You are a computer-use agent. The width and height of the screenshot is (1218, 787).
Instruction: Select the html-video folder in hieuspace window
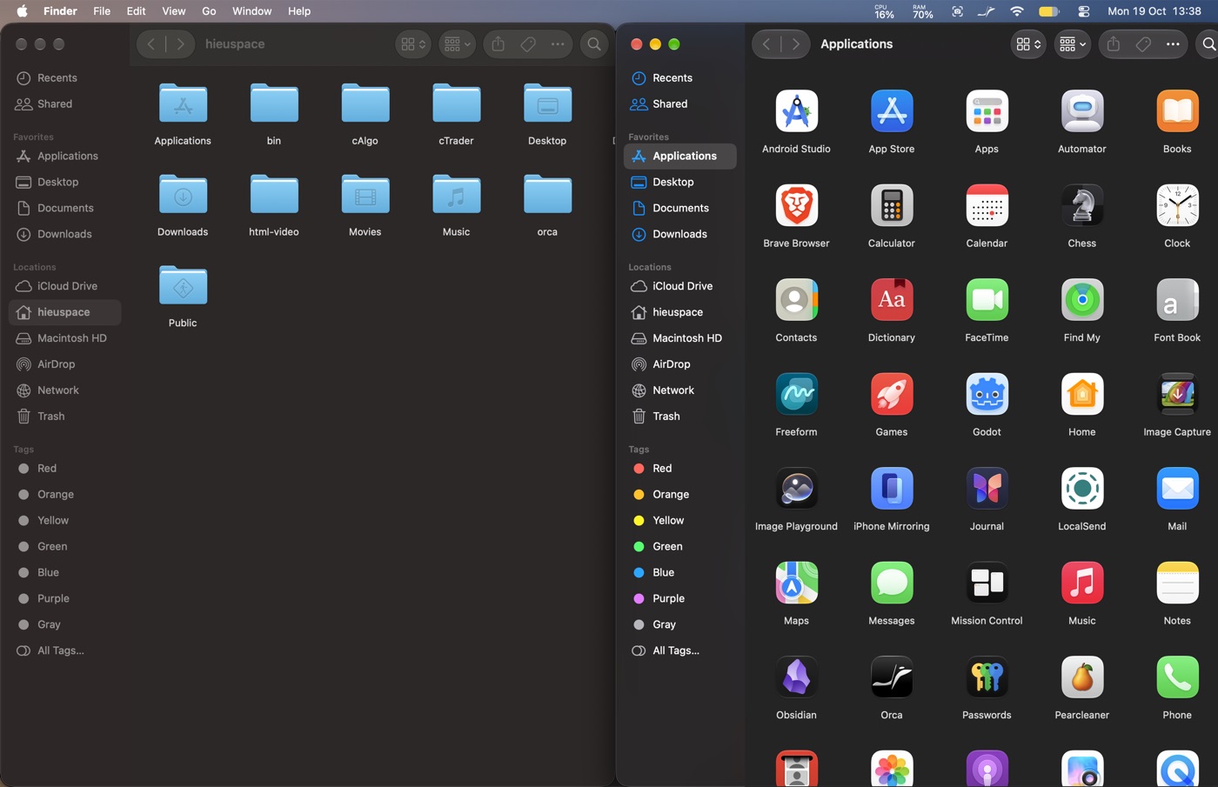point(274,195)
